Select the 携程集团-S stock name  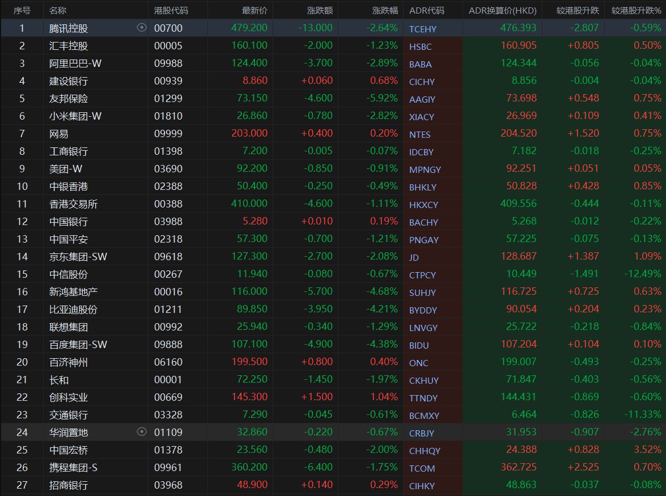[x=73, y=468]
